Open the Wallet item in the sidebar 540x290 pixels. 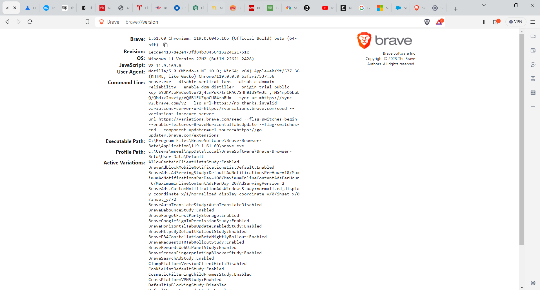point(533,50)
